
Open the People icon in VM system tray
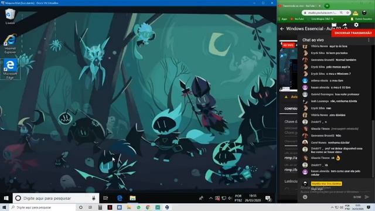click(201, 198)
